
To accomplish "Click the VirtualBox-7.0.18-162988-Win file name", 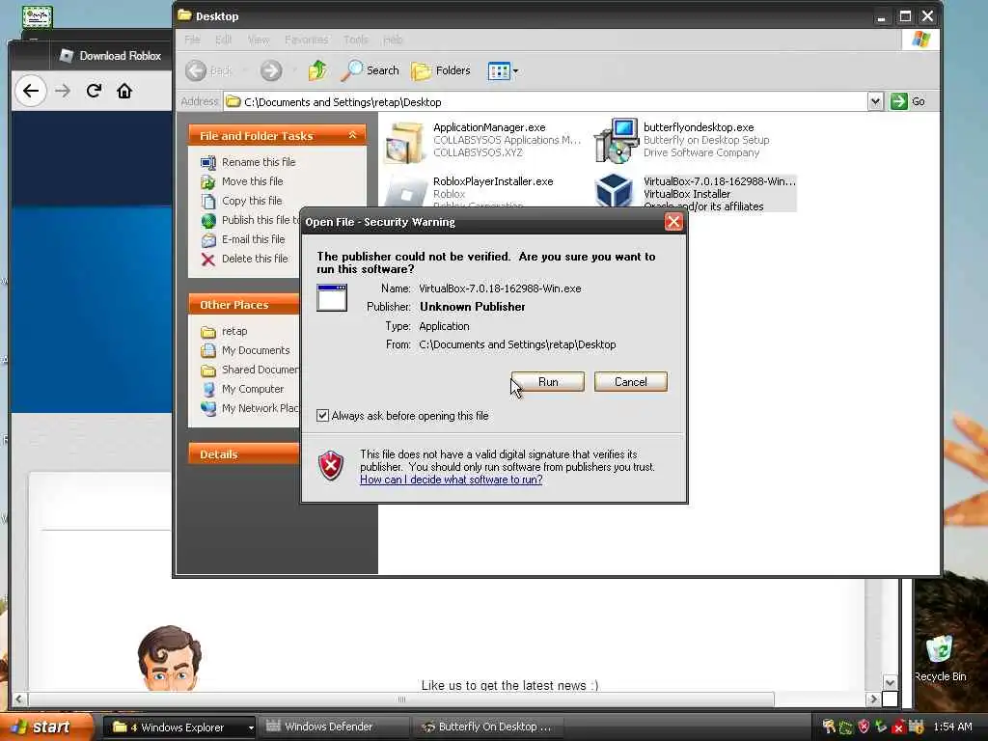I will click(720, 181).
